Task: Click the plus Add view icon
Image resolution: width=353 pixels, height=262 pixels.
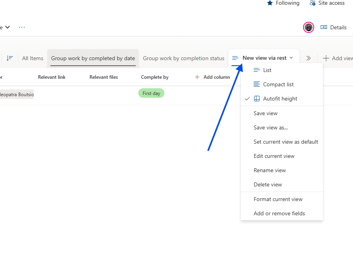Action: [x=326, y=58]
